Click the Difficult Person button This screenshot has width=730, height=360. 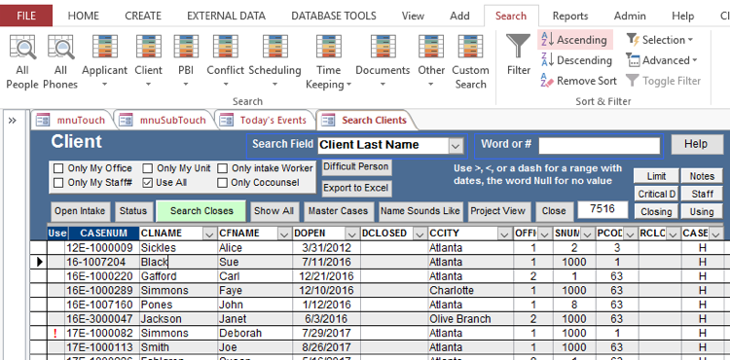(x=356, y=166)
